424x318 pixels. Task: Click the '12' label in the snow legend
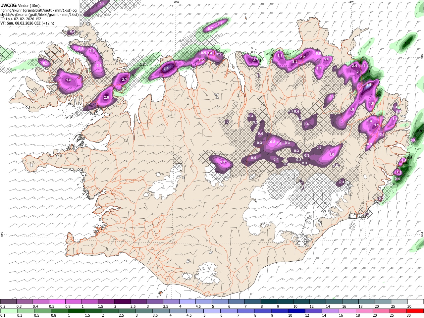click(x=311, y=306)
